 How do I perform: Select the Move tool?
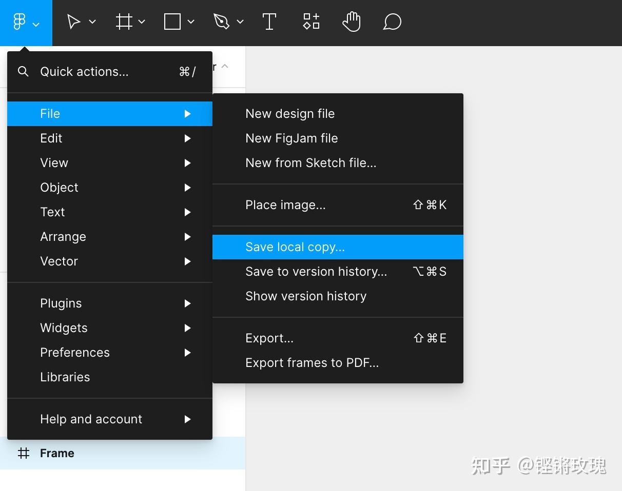click(x=73, y=22)
